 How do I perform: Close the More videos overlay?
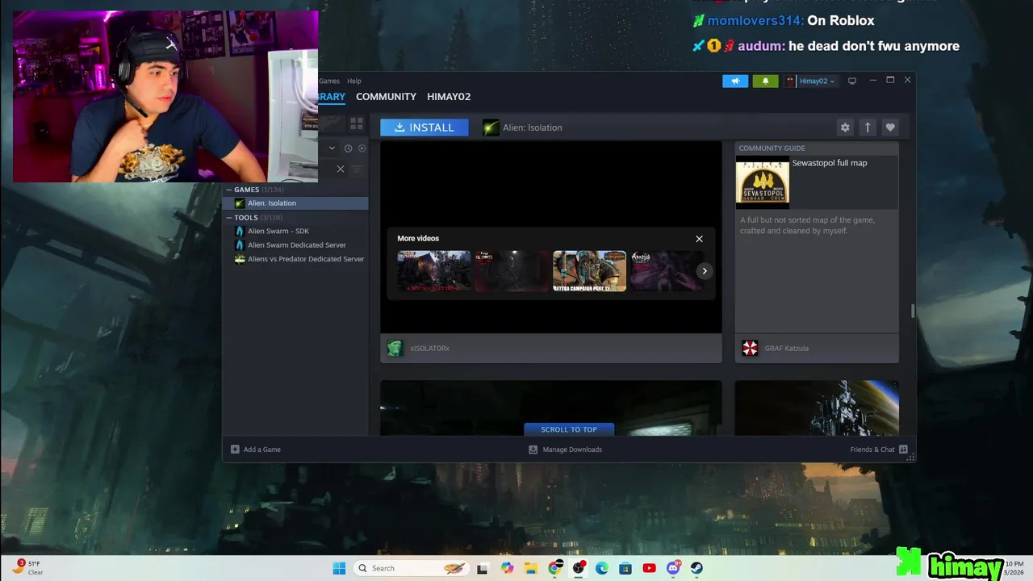[699, 239]
